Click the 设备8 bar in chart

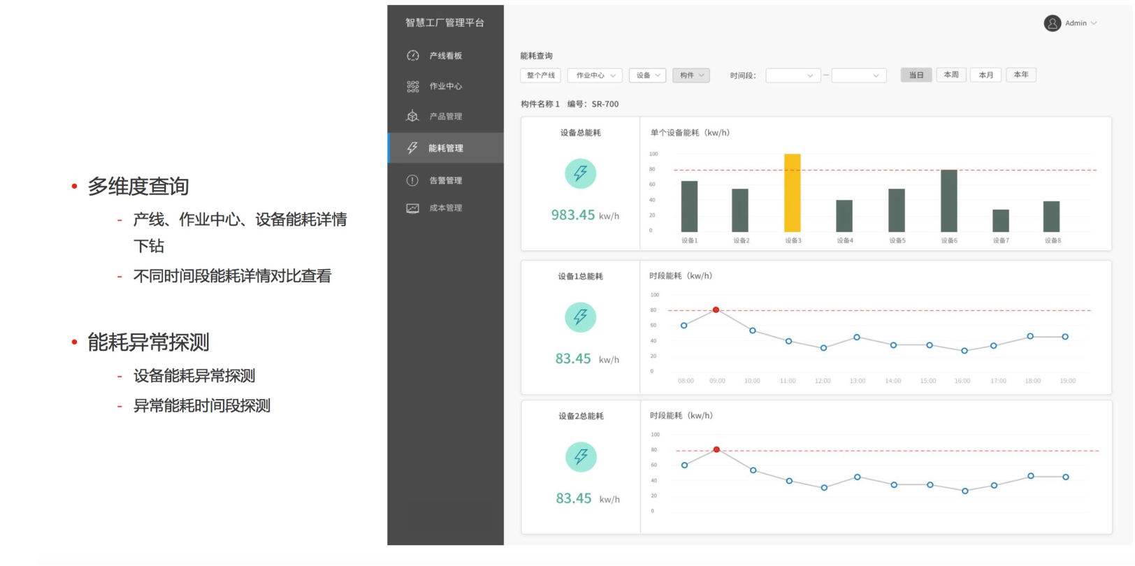point(1052,217)
